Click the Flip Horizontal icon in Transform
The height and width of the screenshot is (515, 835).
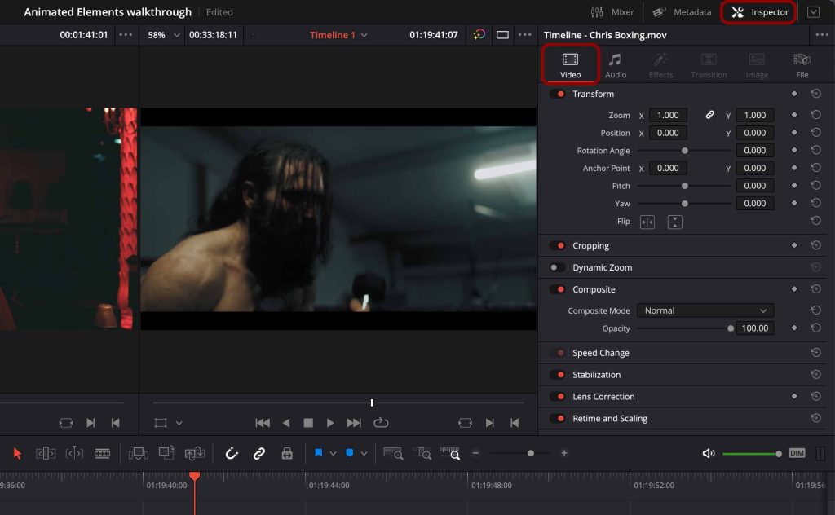647,221
